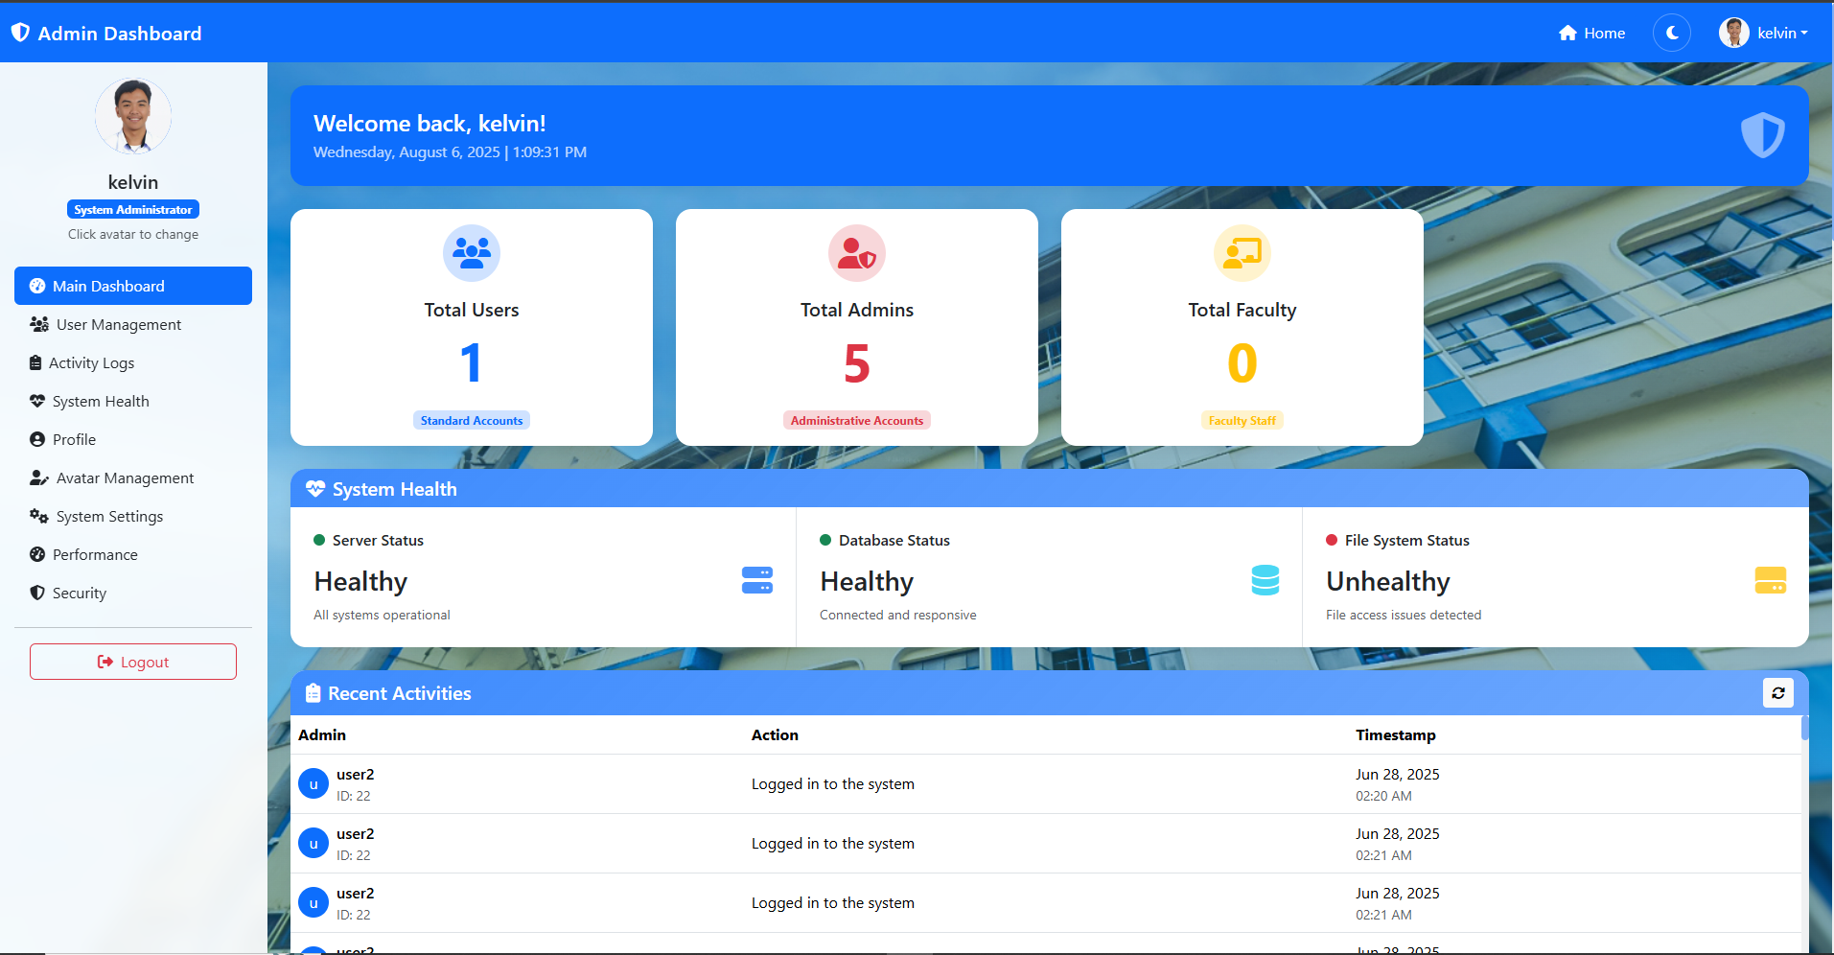1834x955 pixels.
Task: Click the Total Users group icon
Action: pyautogui.click(x=471, y=252)
